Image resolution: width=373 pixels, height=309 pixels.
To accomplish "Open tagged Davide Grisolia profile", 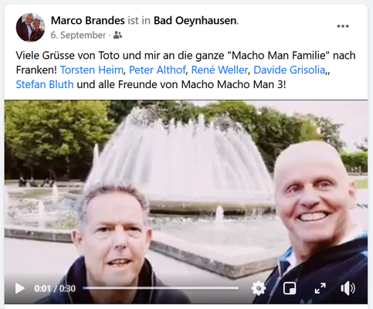I will (290, 70).
